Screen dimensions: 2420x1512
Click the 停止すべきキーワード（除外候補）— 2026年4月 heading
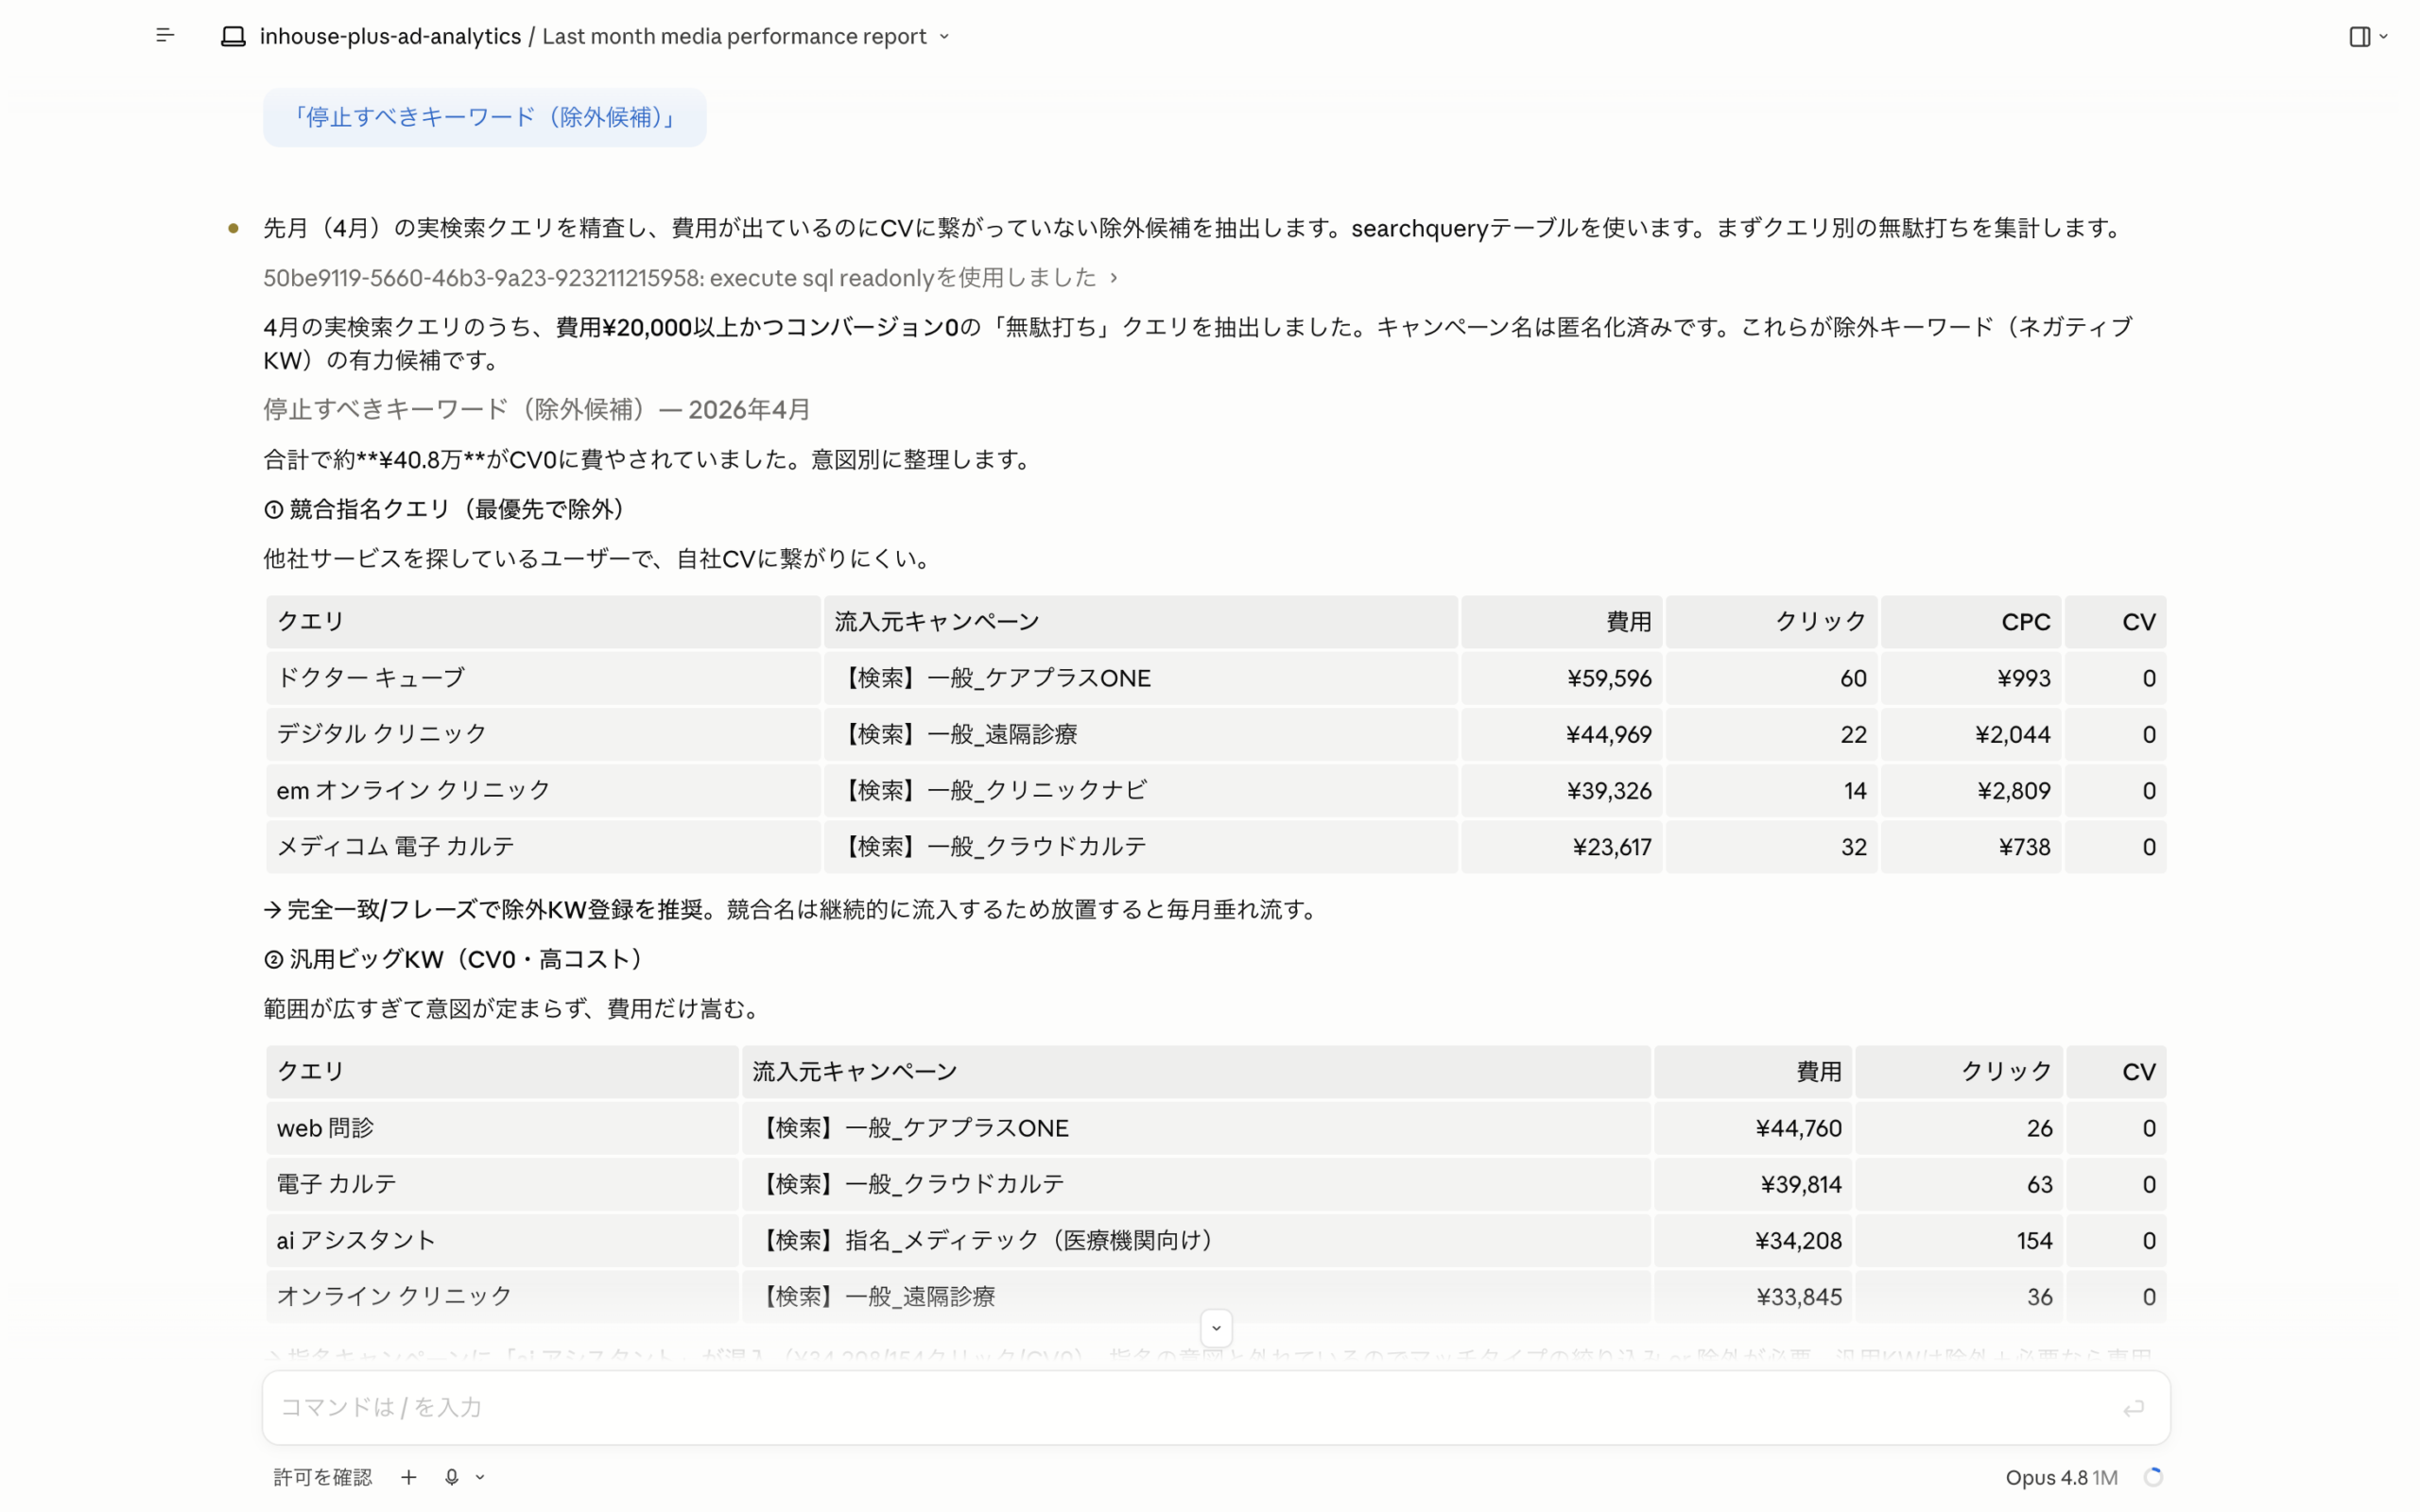(537, 409)
